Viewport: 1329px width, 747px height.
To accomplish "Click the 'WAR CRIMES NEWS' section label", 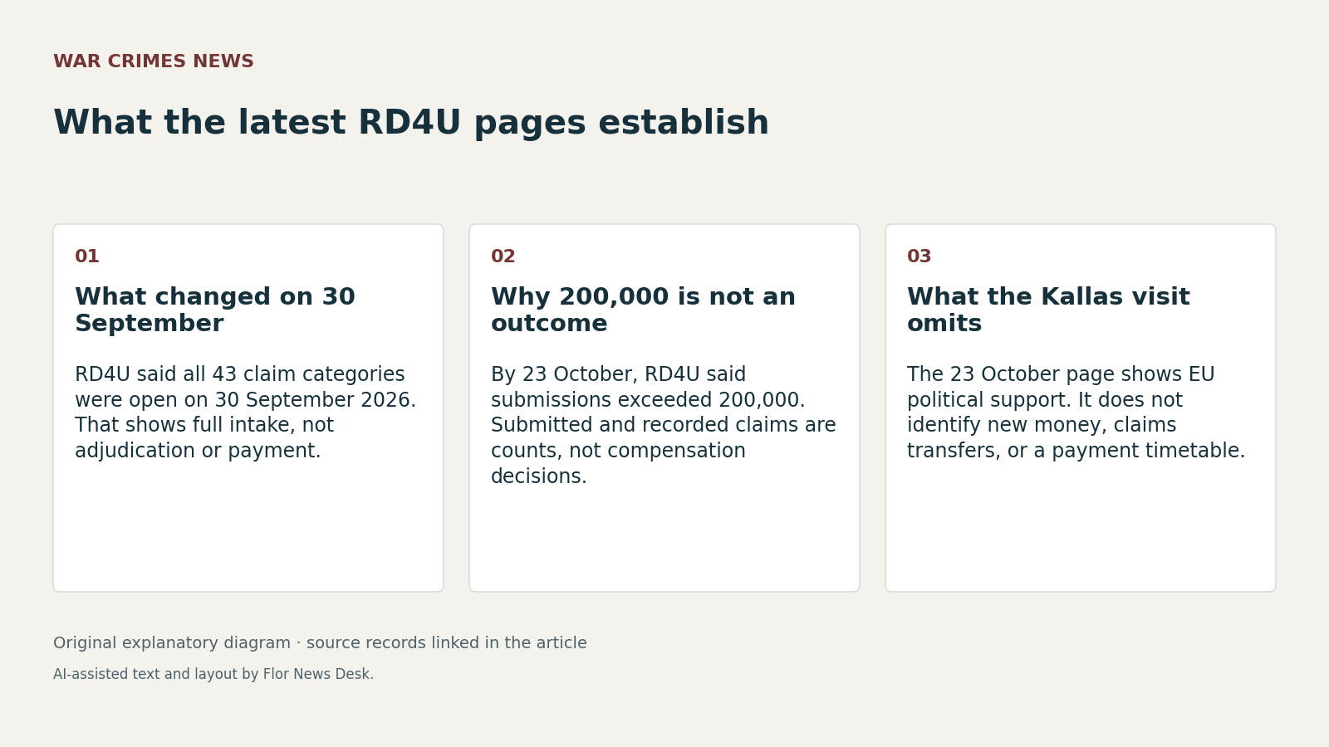I will coord(154,62).
